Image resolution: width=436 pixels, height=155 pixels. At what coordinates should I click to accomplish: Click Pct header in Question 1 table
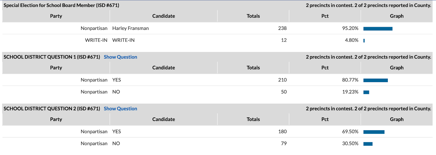[x=325, y=68]
